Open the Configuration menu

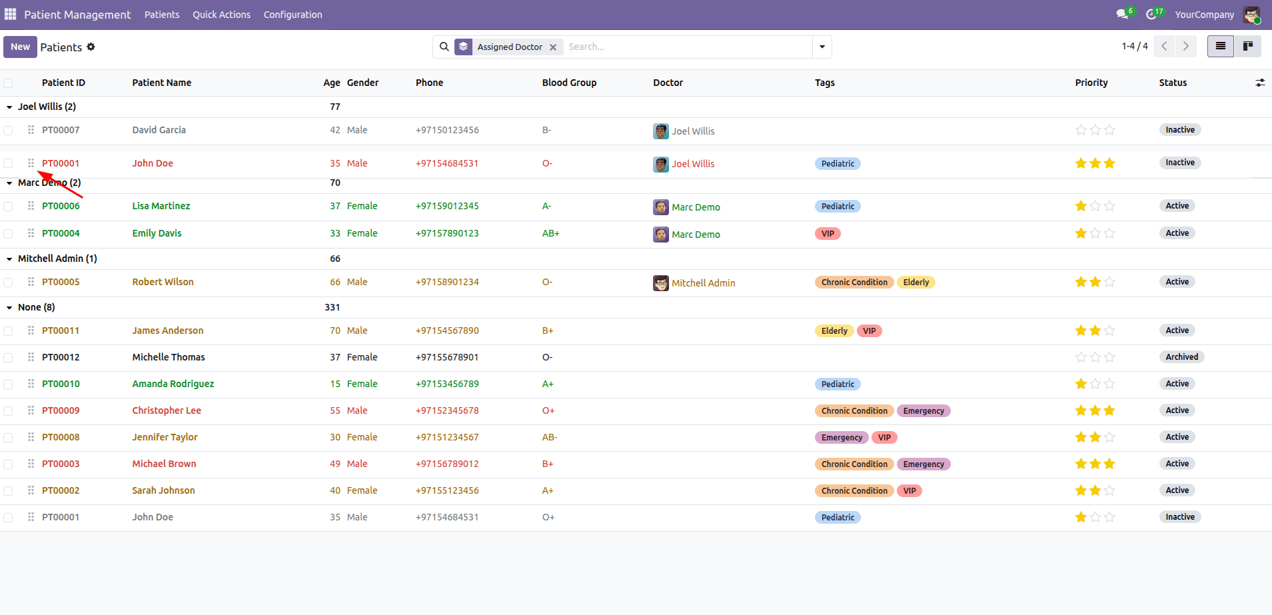pyautogui.click(x=293, y=15)
